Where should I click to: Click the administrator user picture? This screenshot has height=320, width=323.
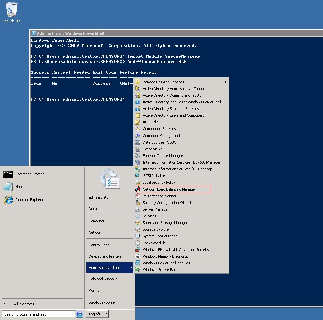110,179
